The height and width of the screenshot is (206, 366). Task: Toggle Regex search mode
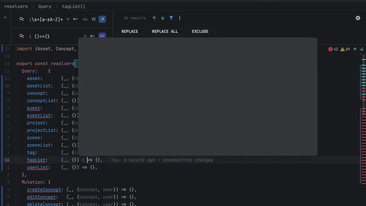point(102,19)
